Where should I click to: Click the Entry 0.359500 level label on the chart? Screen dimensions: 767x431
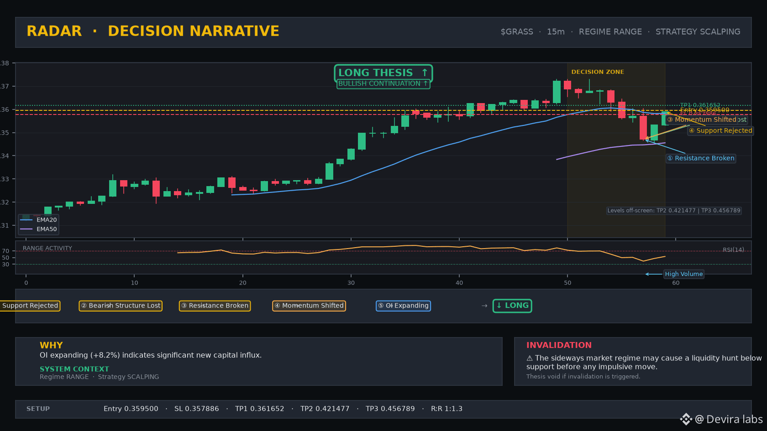click(x=705, y=110)
